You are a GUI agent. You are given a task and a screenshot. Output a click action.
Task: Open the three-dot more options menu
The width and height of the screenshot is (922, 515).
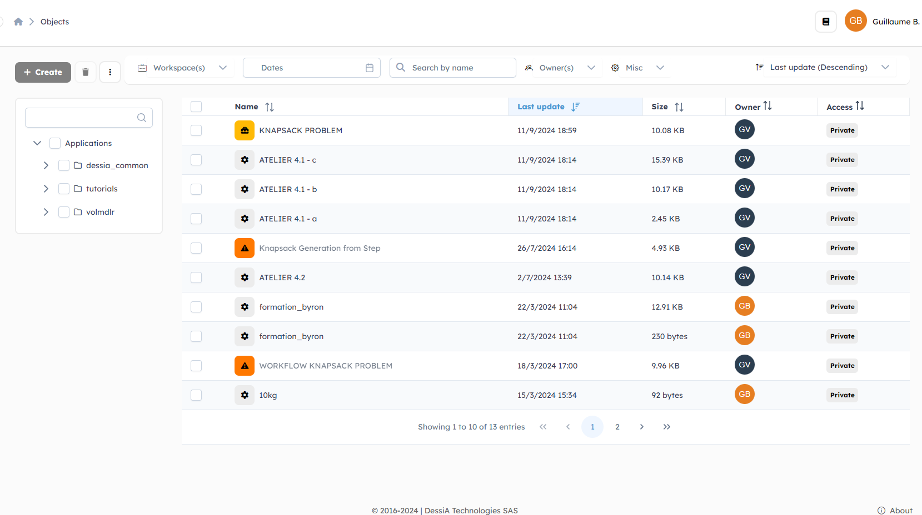[x=110, y=72]
